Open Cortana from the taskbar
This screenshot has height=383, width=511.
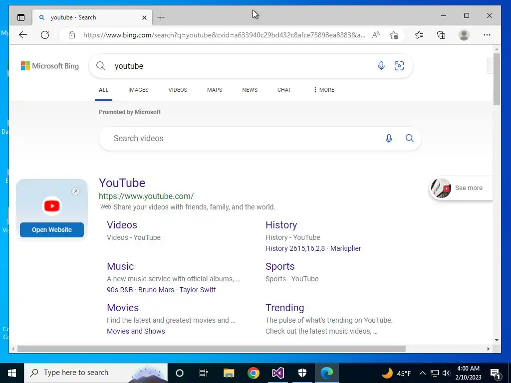[180, 373]
